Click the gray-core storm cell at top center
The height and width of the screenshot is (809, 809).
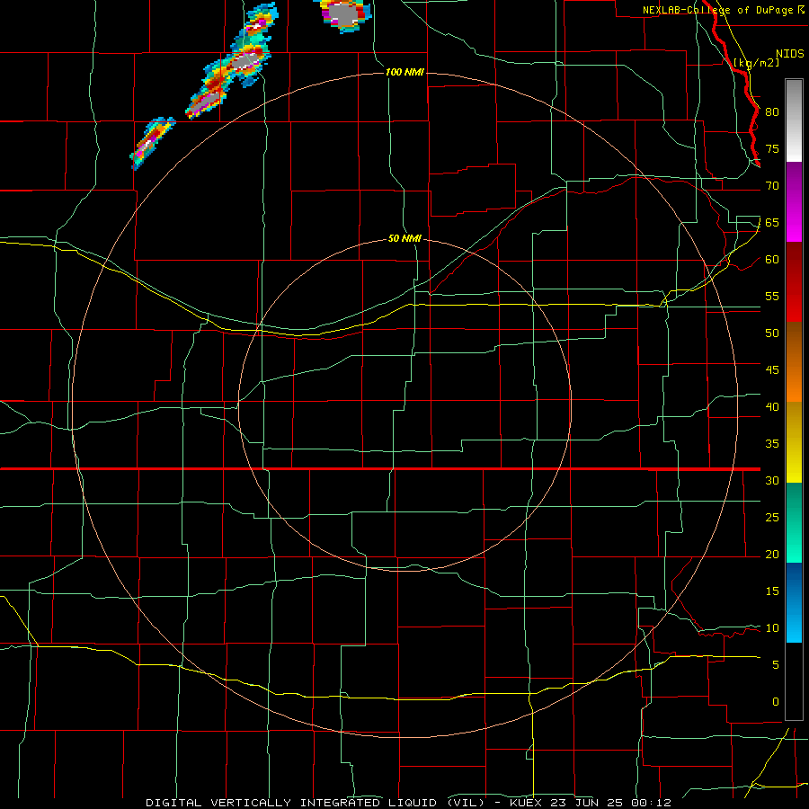(342, 14)
